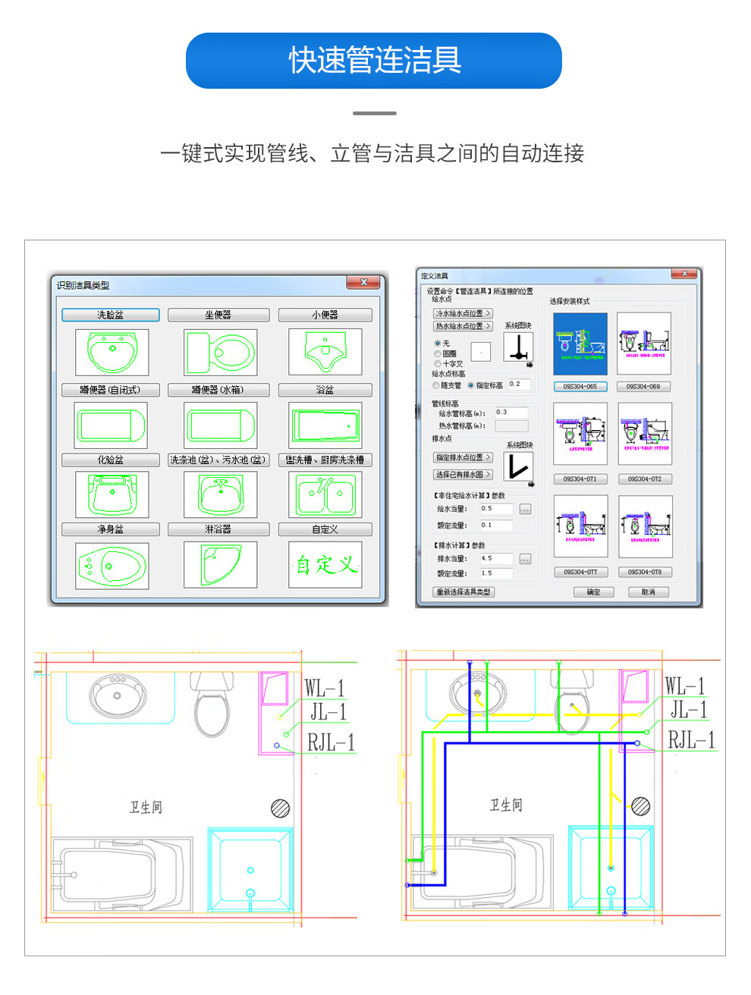Click the 09S304-077 button
The image size is (751, 995).
(x=580, y=573)
